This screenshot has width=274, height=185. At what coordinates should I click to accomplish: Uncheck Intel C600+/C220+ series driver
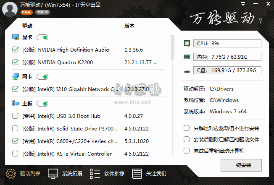tap(16, 141)
